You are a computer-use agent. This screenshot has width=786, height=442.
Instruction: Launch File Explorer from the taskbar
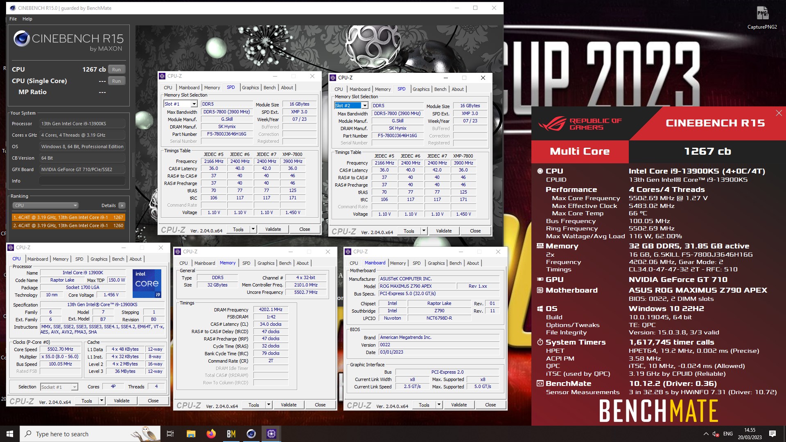coord(191,434)
